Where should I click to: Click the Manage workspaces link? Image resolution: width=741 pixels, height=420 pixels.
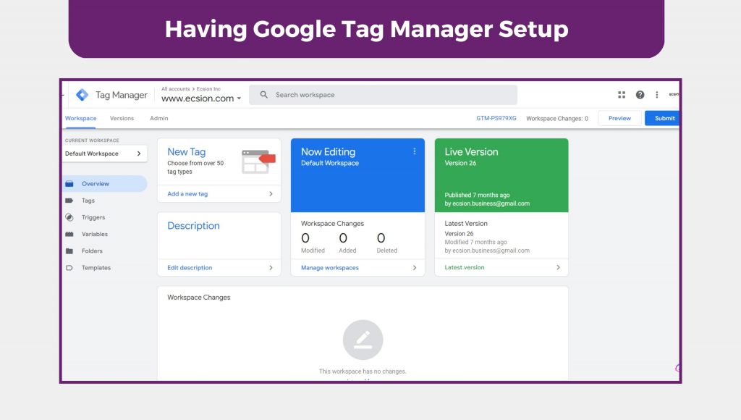click(x=330, y=268)
